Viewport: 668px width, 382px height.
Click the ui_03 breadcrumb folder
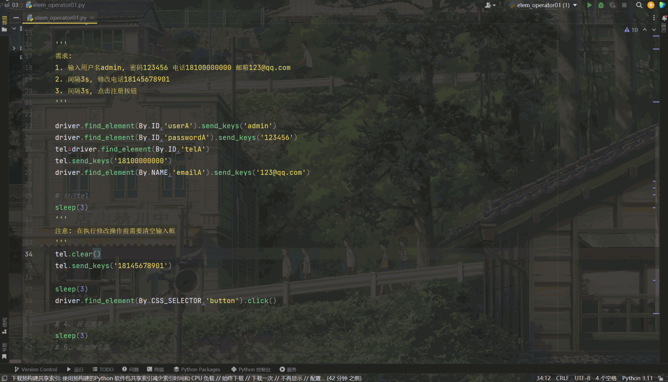(11, 5)
